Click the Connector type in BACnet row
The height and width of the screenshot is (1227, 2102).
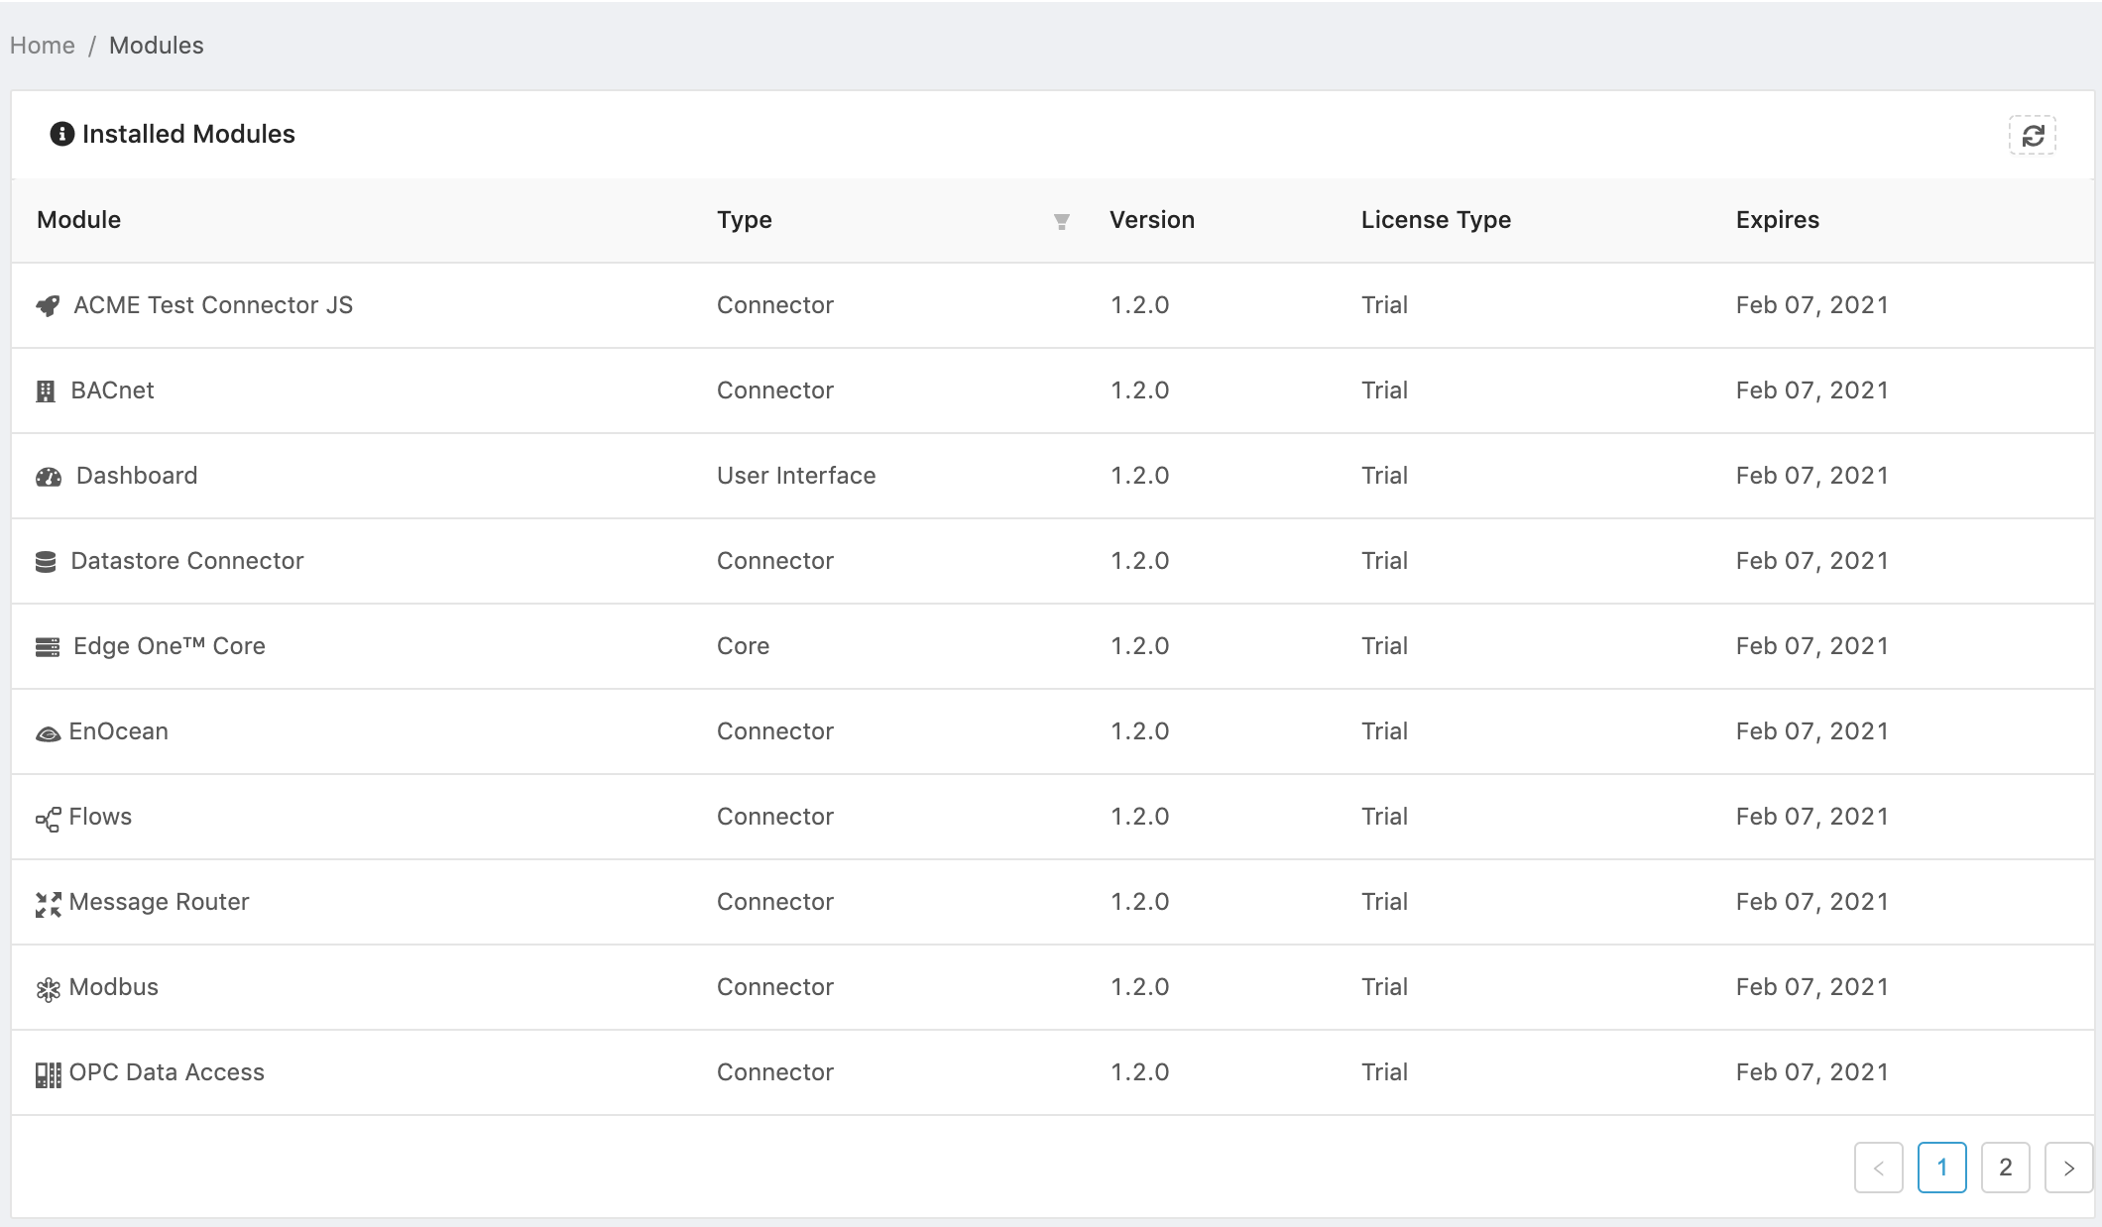click(x=775, y=390)
